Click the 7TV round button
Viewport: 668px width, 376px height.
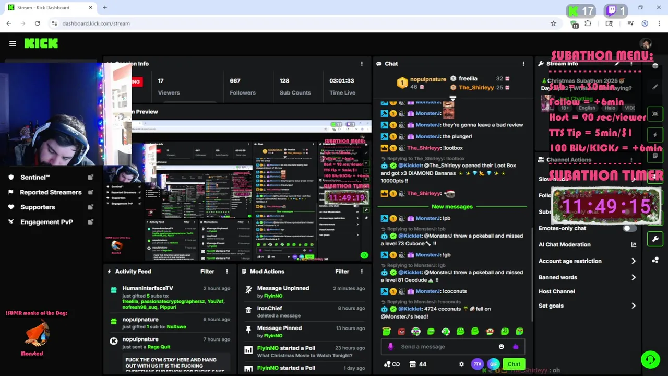pos(477,364)
